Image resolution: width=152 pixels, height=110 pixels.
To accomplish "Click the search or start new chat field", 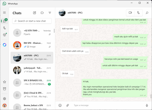I will (32, 21).
